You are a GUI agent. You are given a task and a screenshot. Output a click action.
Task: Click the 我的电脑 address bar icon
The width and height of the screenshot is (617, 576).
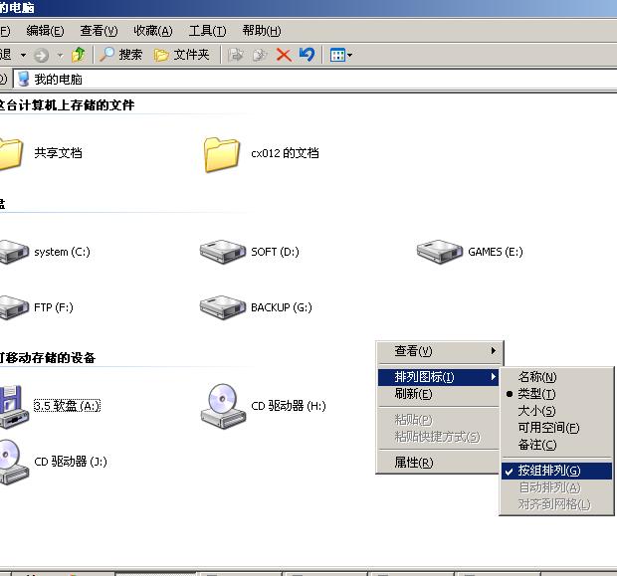[24, 79]
